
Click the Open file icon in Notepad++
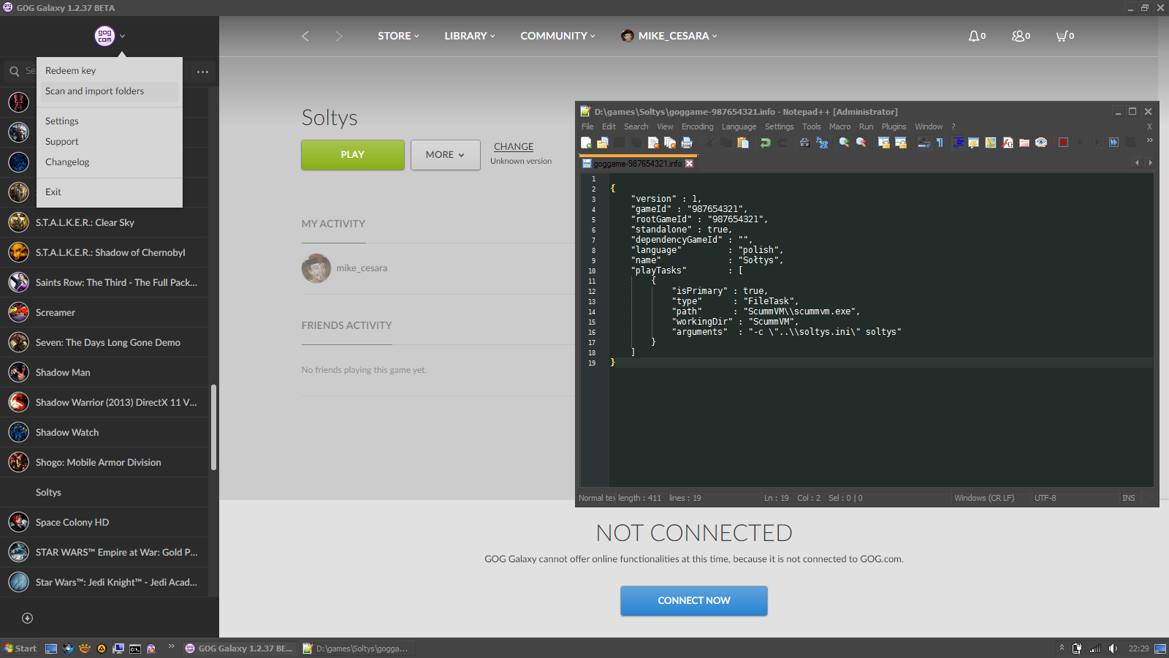click(603, 143)
